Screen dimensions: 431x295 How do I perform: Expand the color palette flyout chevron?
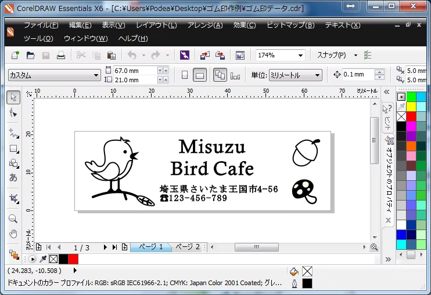coord(388,259)
